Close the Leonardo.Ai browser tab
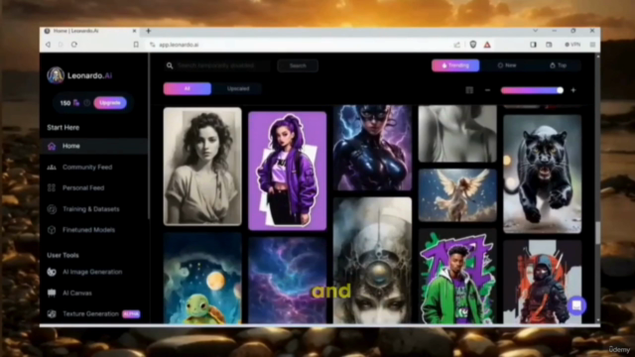The height and width of the screenshot is (357, 635). pos(134,31)
